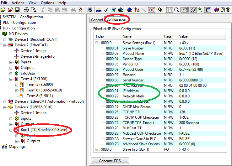
Task: Check configuration with the checkmark icon
Action: pos(106,10)
